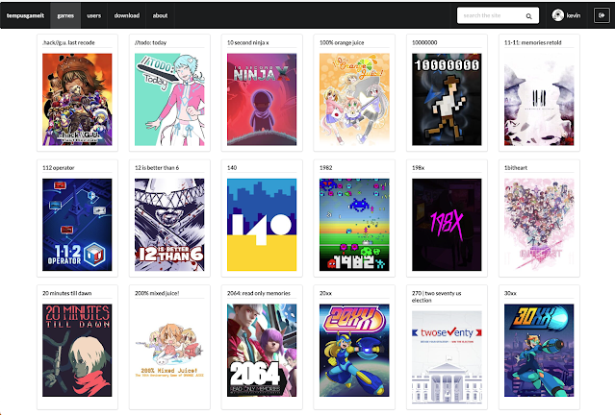
Task: Open the twoseventy election cover
Action: click(x=447, y=357)
